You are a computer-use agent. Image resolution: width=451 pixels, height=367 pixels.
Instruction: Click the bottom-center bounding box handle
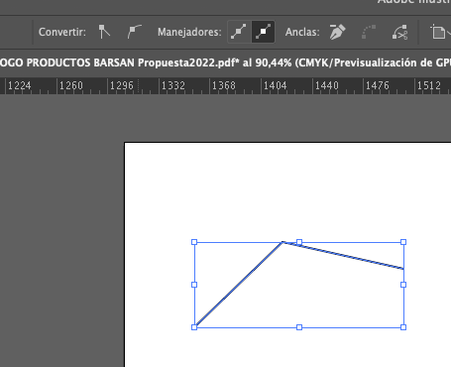(x=299, y=327)
